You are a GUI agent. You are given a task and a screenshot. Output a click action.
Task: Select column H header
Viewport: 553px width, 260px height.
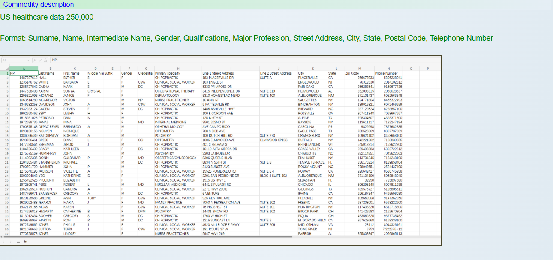pyautogui.click(x=178, y=69)
